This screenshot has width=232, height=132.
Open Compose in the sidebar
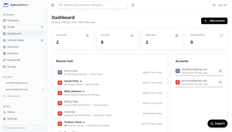(x=23, y=20)
